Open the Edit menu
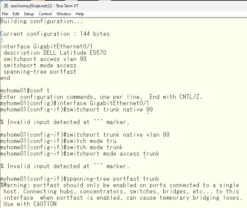The width and height of the screenshot is (247, 208). [16, 14]
